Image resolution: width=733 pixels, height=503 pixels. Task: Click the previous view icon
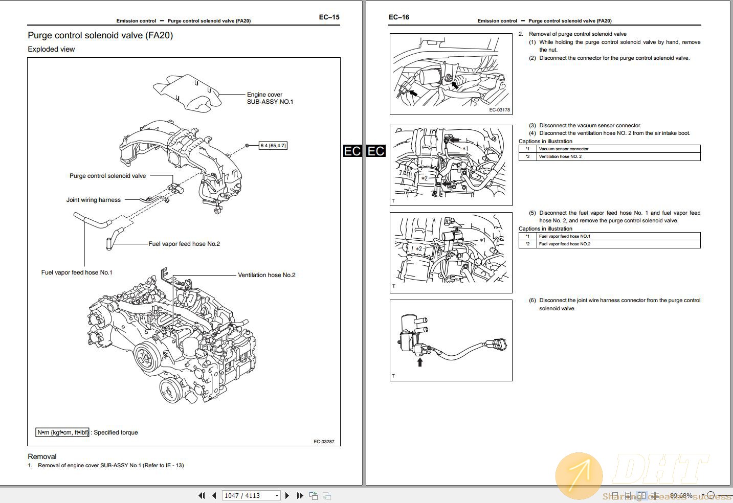pos(314,495)
